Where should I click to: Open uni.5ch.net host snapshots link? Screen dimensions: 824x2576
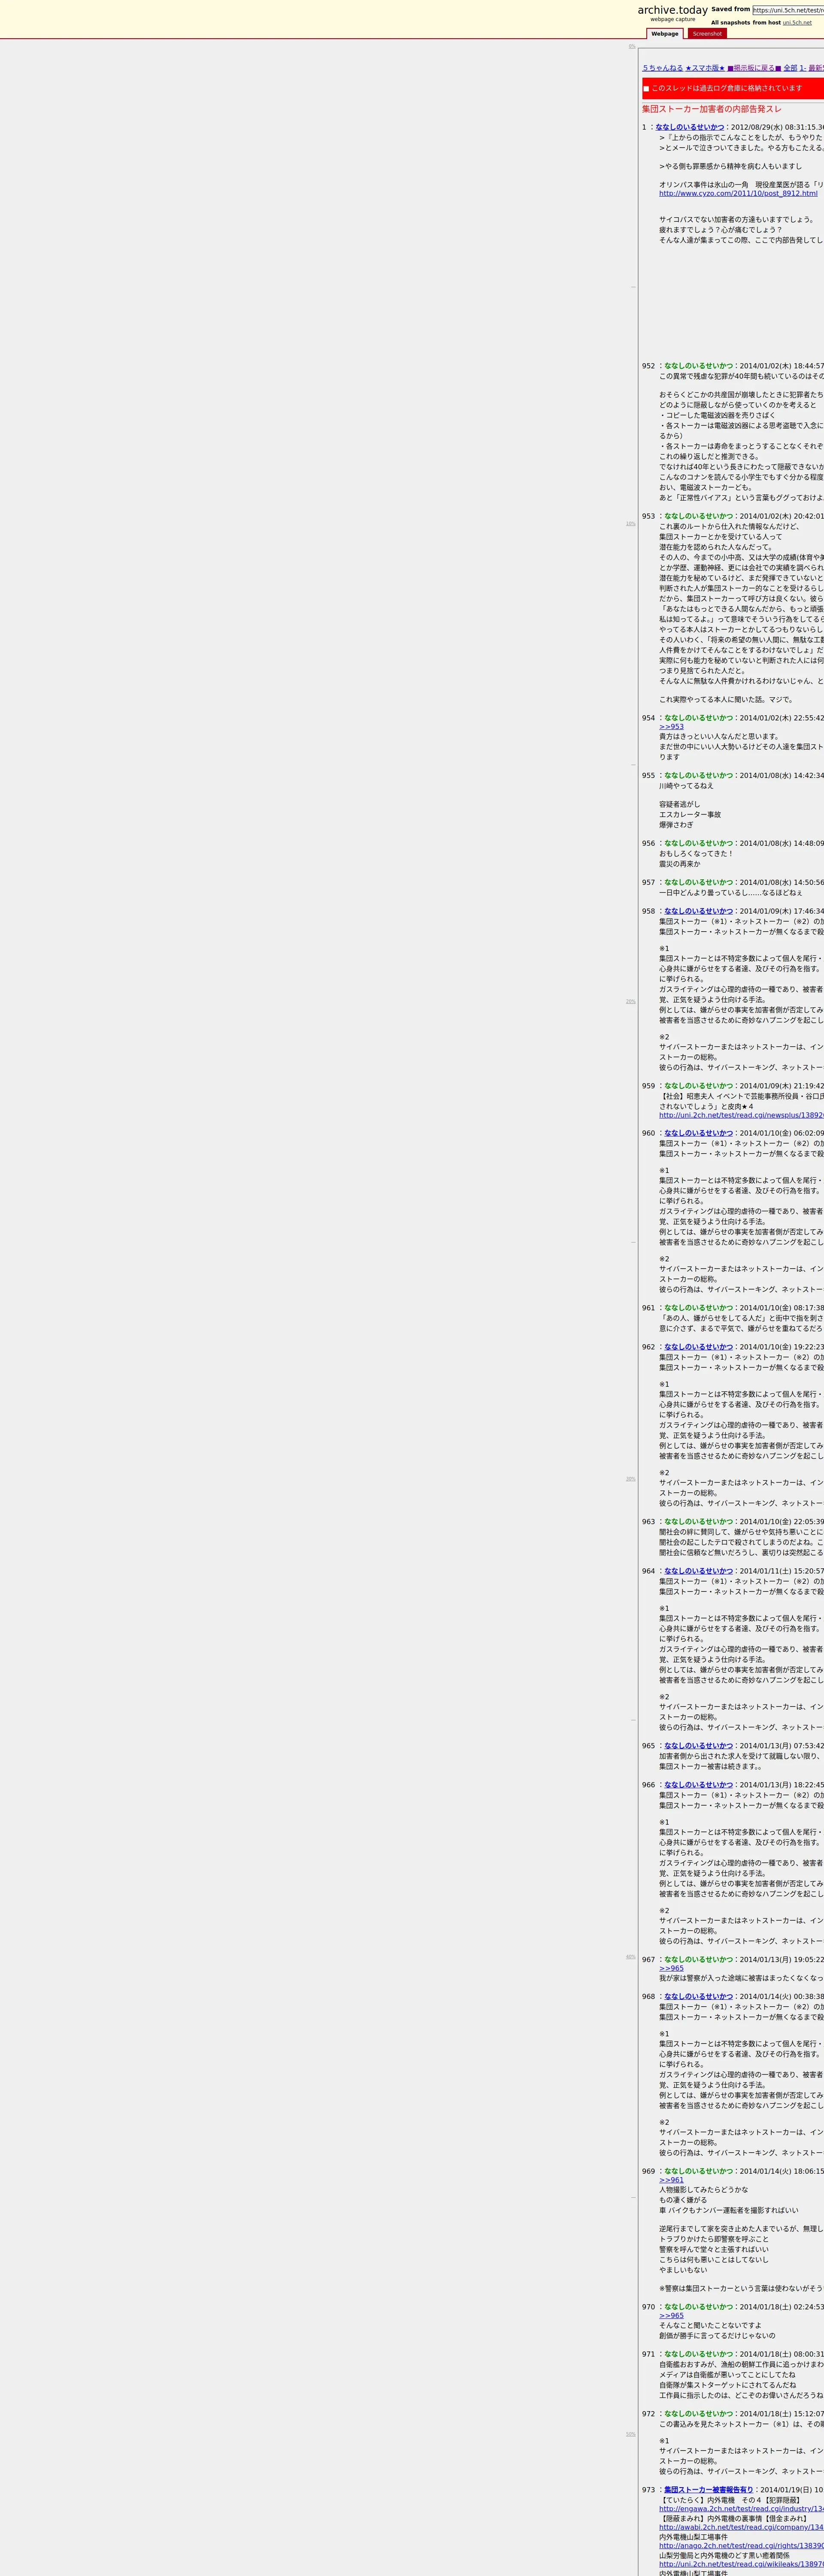(x=797, y=22)
